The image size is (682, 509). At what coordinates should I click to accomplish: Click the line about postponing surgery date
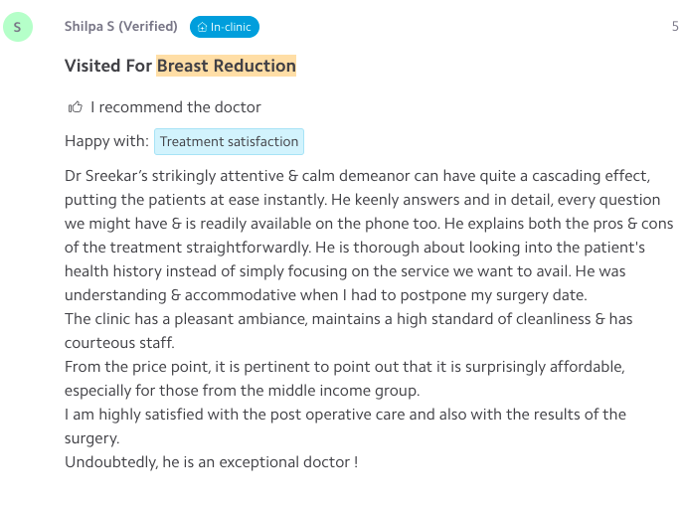[326, 294]
